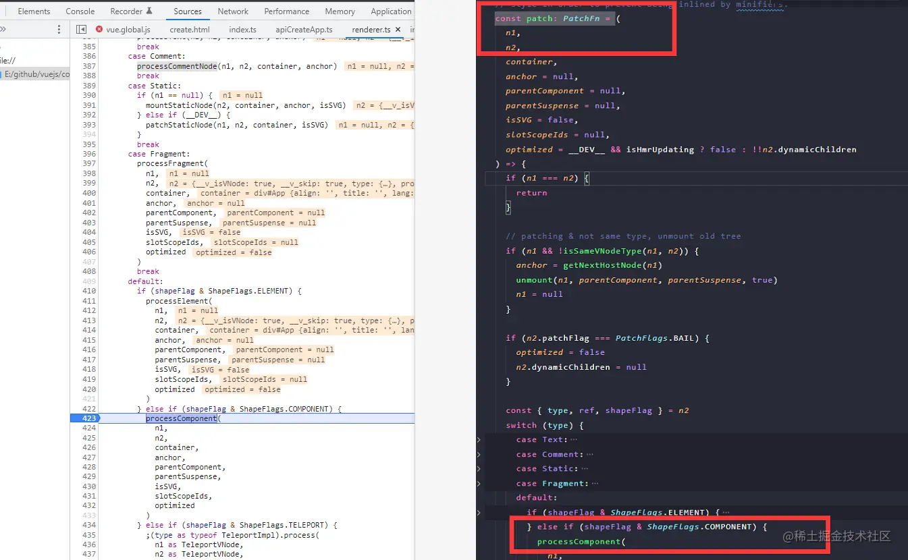The height and width of the screenshot is (560, 908).
Task: Open the Network panel tab
Action: tap(233, 11)
